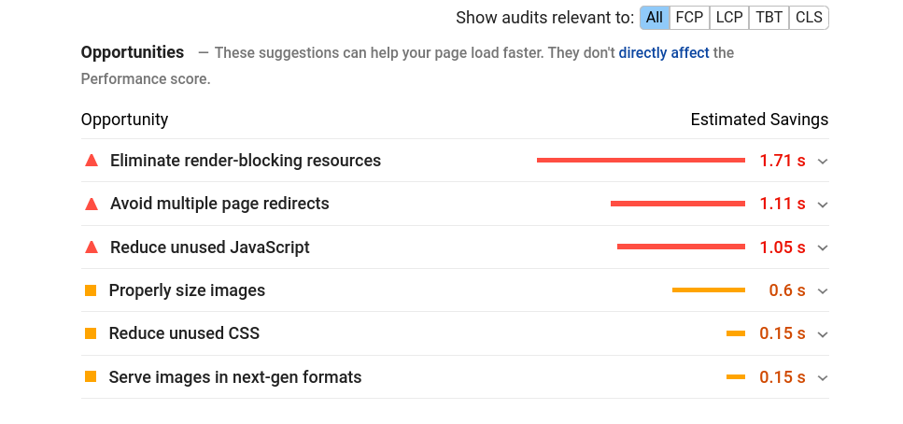Click the 0.6 s orange savings bar
Viewport: 903px width, 424px height.
[x=708, y=290]
